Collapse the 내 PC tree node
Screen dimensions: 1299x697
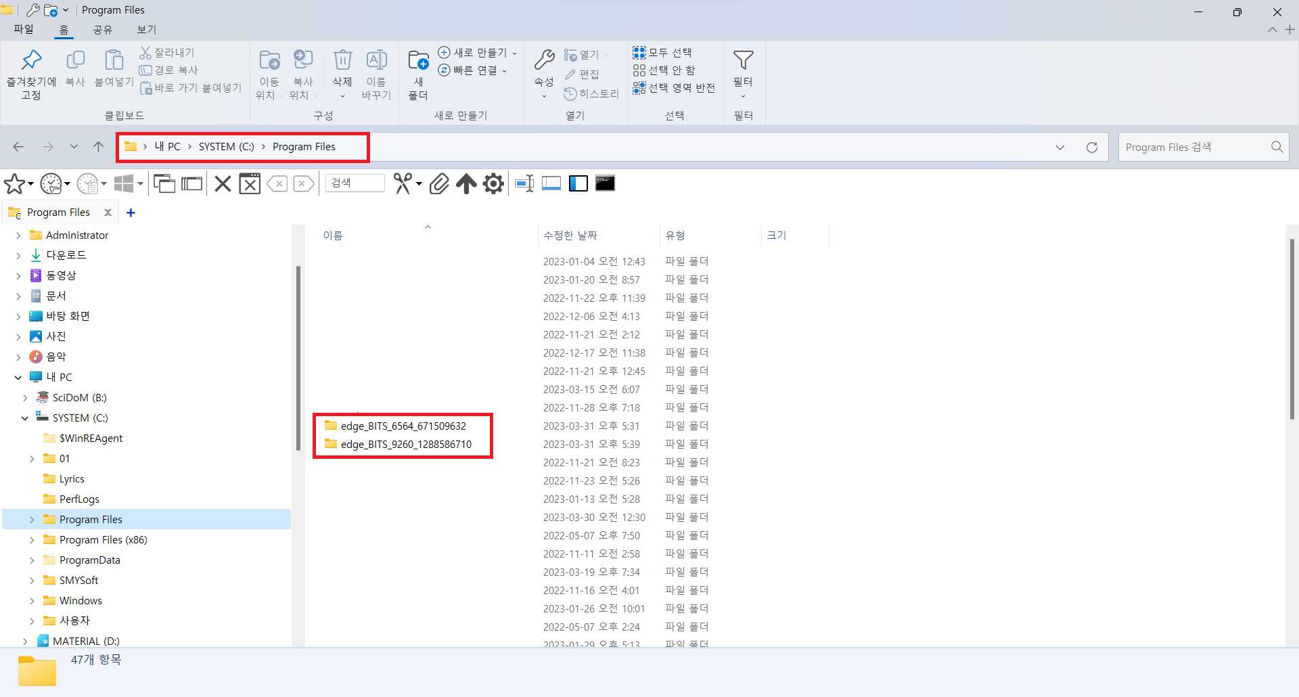18,378
